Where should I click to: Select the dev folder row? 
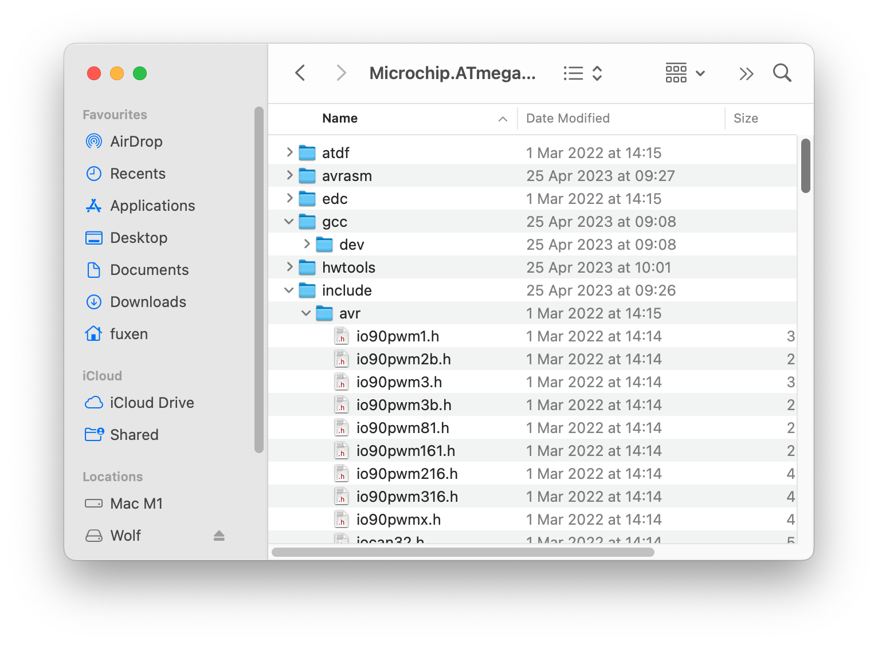[532, 245]
